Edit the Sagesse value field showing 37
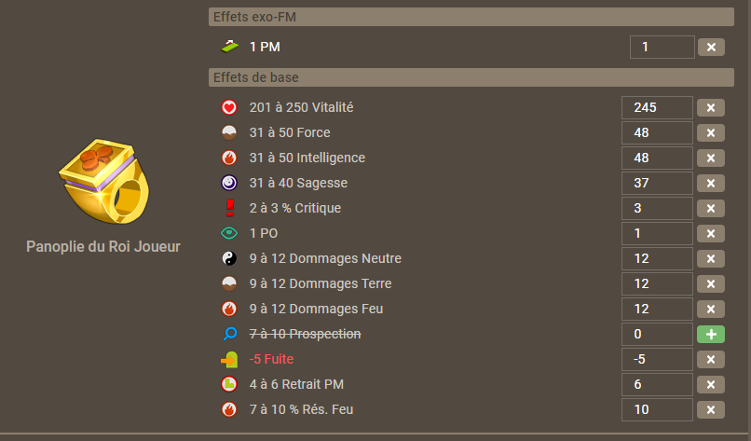Screen dimensions: 751x441 tap(657, 183)
